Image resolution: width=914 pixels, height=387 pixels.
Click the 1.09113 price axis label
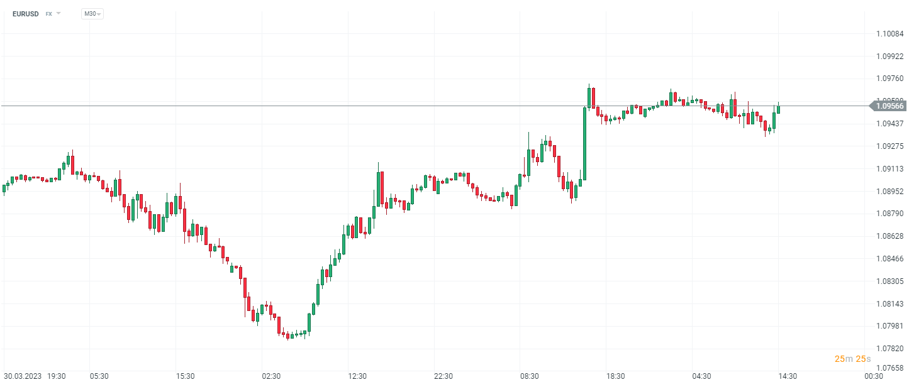[x=889, y=168]
